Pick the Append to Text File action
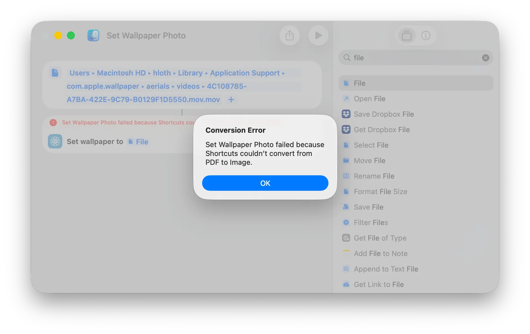The height and width of the screenshot is (334, 530). [x=416, y=269]
